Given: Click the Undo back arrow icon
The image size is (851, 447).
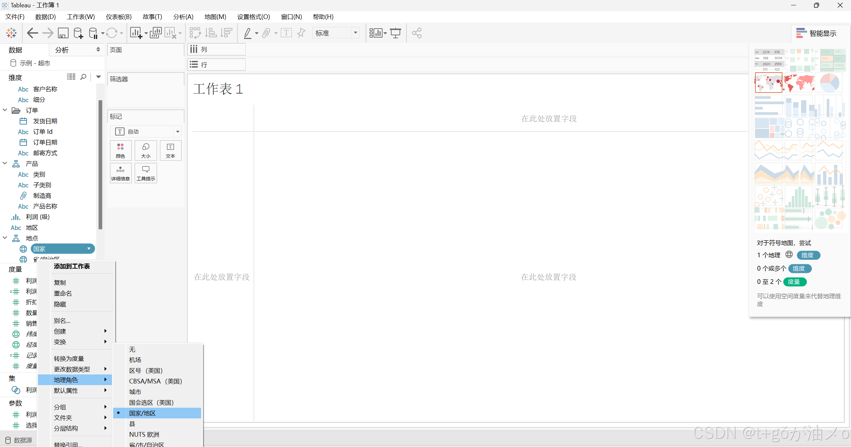Looking at the screenshot, I should pyautogui.click(x=32, y=33).
